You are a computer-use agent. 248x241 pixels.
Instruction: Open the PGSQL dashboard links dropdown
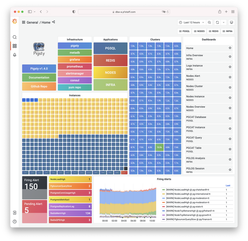184,31
